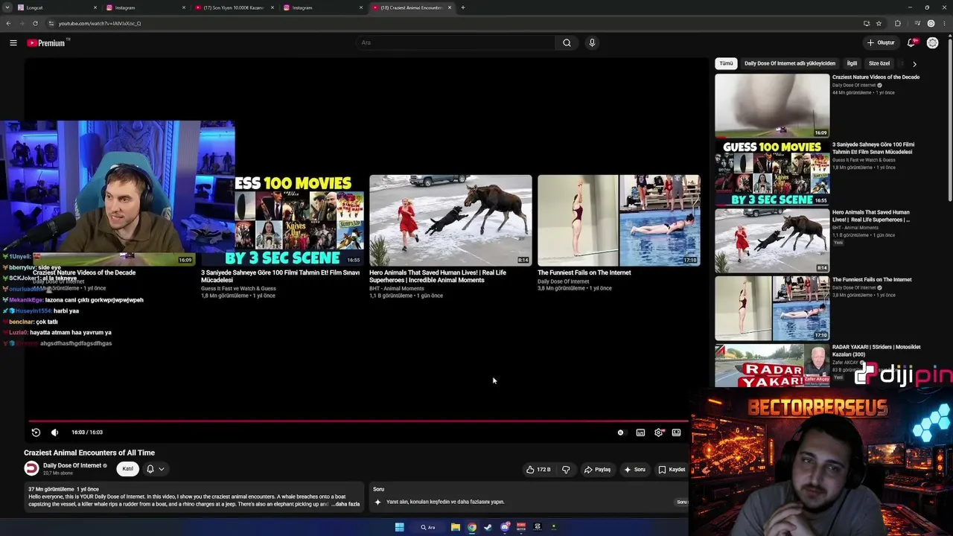Click the taskbar Ara search box

click(x=427, y=527)
